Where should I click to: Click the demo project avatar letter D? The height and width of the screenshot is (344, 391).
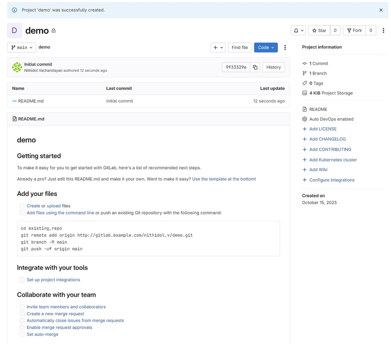pos(15,31)
